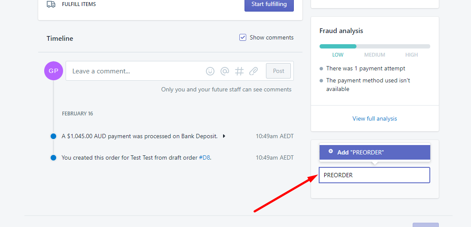Click the blue dot on the payment event

[x=54, y=136]
